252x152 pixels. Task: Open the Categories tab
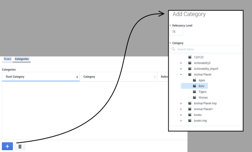(22, 59)
